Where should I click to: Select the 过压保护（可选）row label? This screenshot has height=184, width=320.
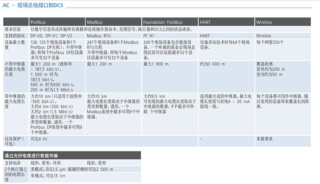15,141
